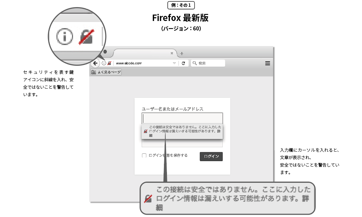Click inside the username or email input field
The height and width of the screenshot is (217, 362).
182,118
